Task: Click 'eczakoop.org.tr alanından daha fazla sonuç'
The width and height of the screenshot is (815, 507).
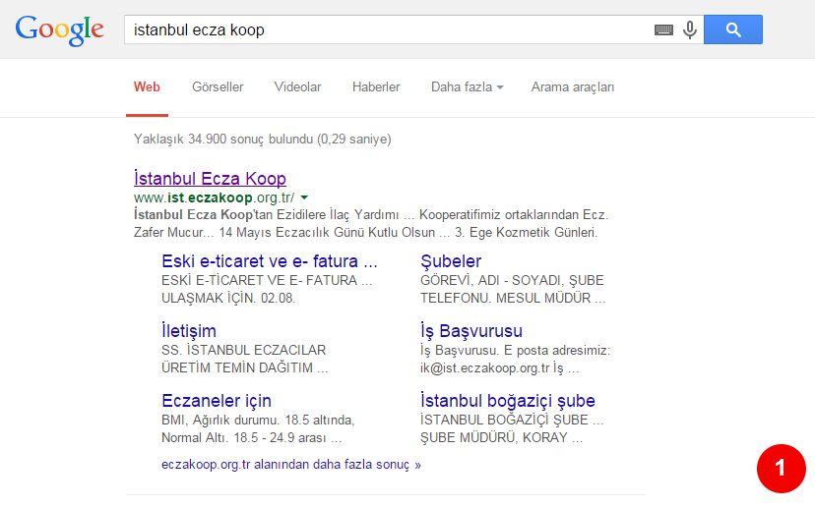Action: tap(291, 465)
